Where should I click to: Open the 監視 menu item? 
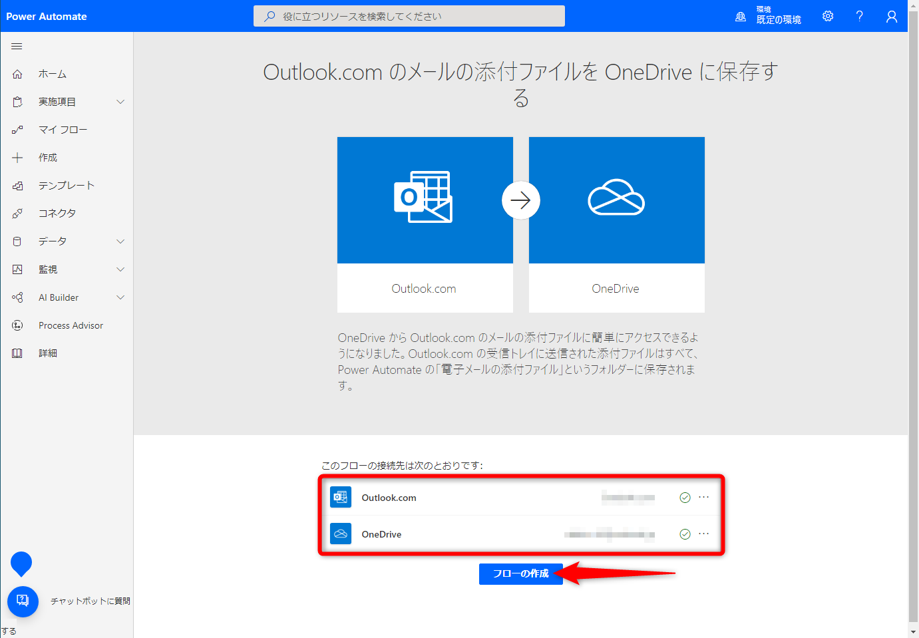(x=48, y=269)
